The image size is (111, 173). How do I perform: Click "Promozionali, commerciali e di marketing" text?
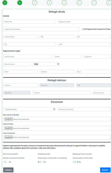(x=52, y=158)
